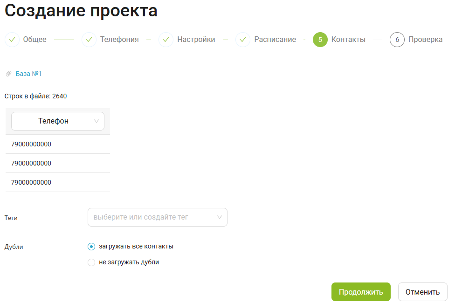Viewport: 455px width, 303px height.
Task: Click the step 6 circle icon
Action: [397, 40]
